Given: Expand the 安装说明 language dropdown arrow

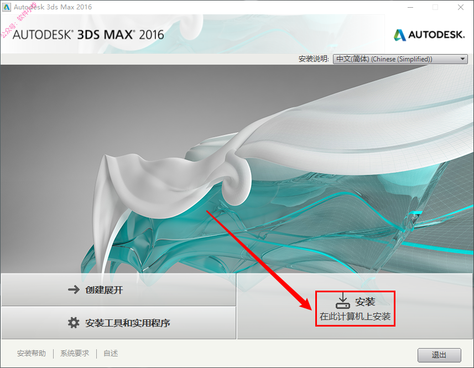Looking at the screenshot, I should (462, 59).
